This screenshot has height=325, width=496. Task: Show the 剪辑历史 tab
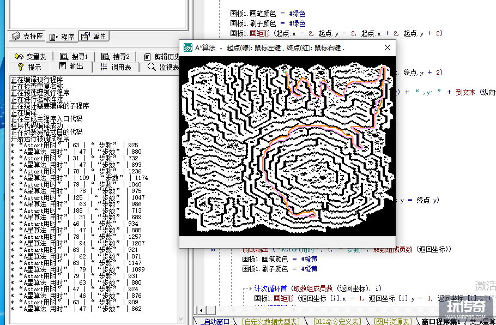click(162, 57)
